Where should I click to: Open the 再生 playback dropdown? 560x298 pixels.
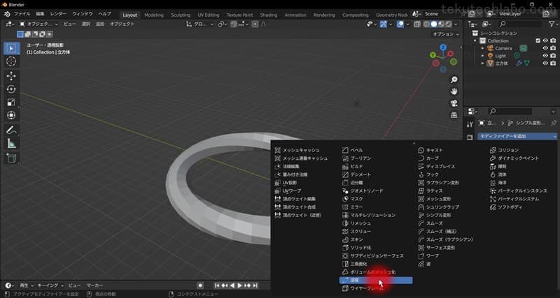pos(27,285)
